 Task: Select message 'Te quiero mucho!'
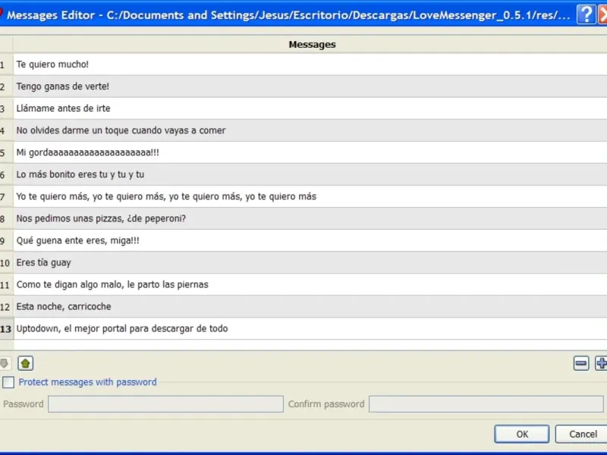click(x=310, y=64)
